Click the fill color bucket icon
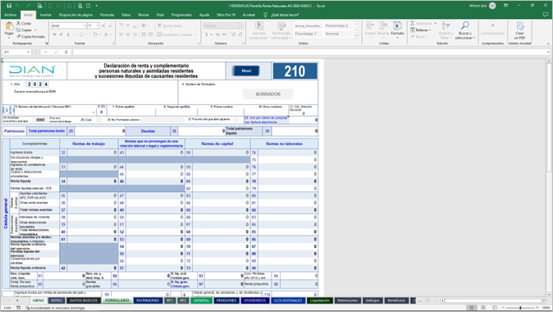This screenshot has width=553, height=312. (x=94, y=34)
